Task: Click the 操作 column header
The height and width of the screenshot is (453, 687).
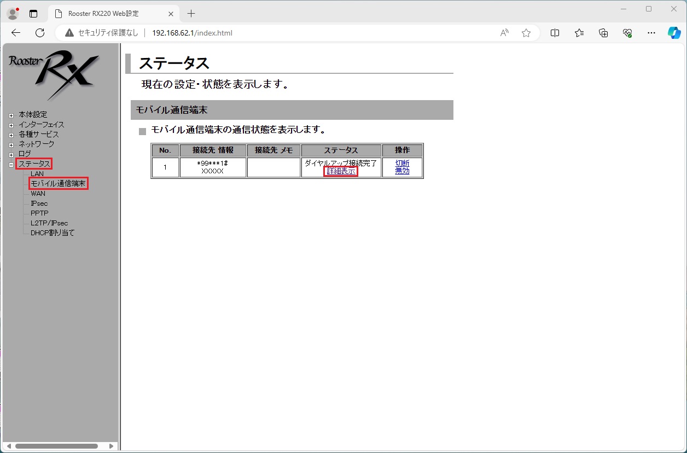Action: click(x=402, y=150)
